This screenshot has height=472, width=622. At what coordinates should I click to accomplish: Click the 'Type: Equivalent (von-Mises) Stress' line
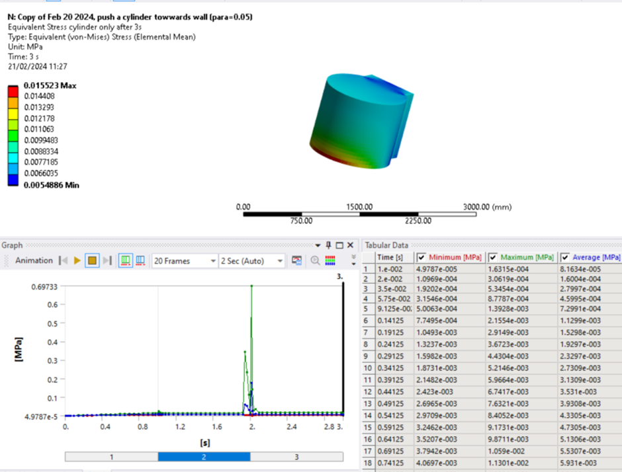click(x=101, y=37)
